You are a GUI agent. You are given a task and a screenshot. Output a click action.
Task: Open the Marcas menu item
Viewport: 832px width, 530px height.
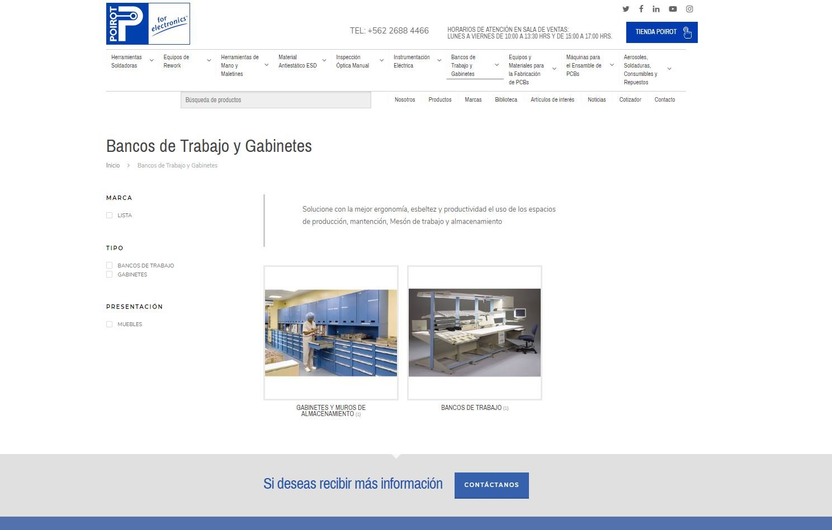[473, 100]
